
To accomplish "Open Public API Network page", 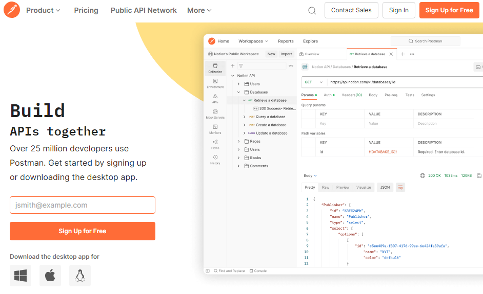I will [144, 10].
